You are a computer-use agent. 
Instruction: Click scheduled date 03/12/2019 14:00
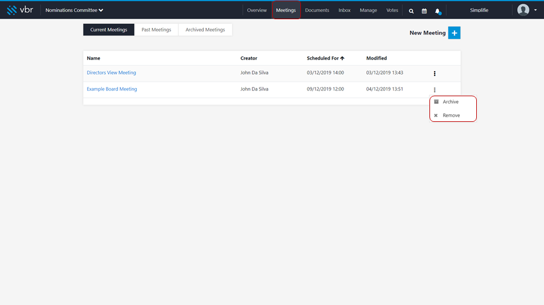tap(325, 73)
